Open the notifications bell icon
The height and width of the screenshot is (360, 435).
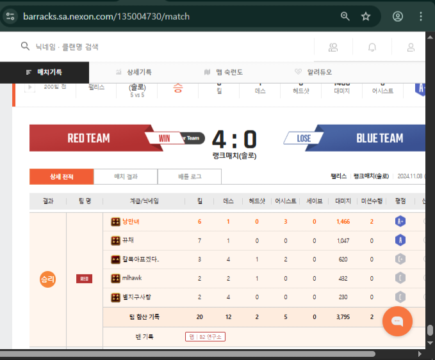[x=372, y=47]
